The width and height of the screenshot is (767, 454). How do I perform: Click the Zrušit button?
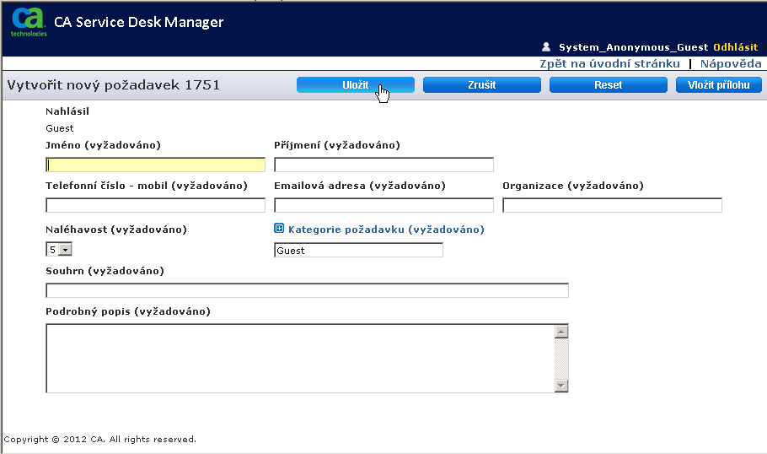coord(482,84)
